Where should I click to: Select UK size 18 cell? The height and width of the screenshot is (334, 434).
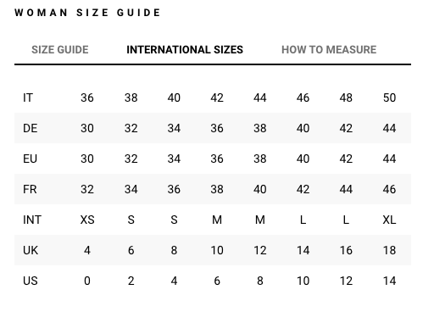pyautogui.click(x=389, y=250)
